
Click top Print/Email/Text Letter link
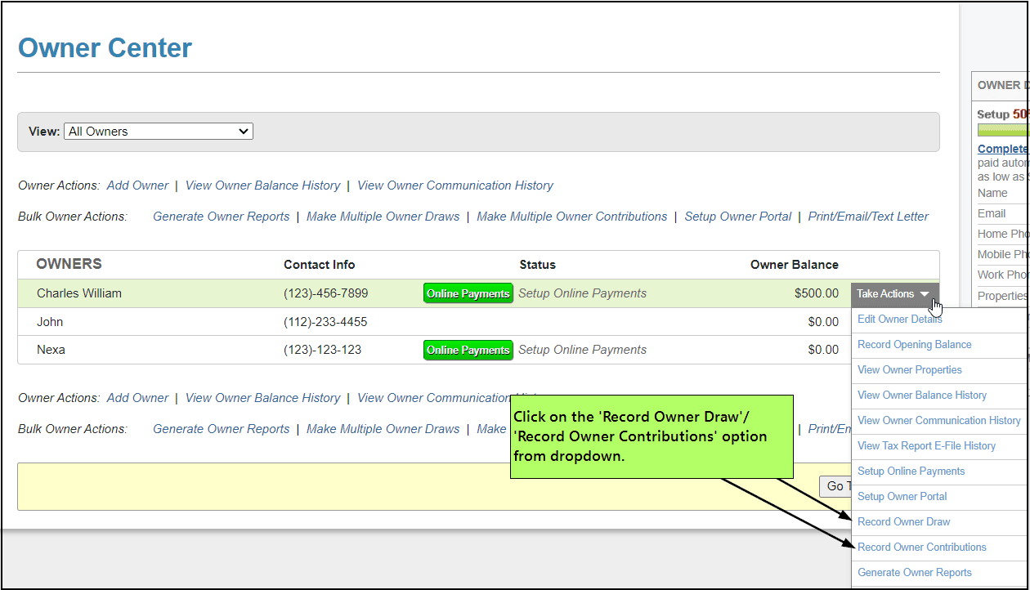click(868, 217)
